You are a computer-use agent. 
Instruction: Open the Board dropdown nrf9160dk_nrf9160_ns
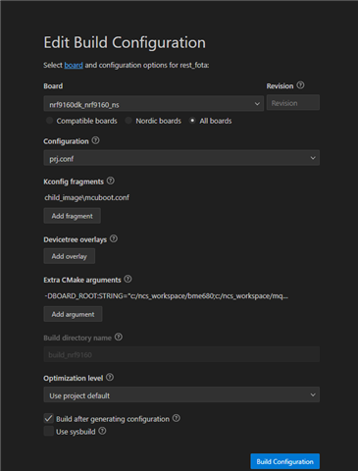[154, 104]
